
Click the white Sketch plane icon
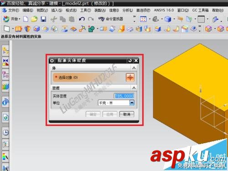[x=7, y=28]
